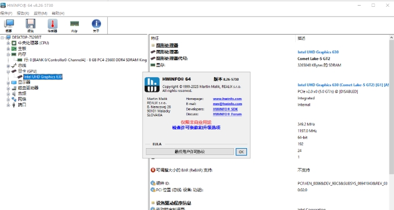Click the 硬件 ID row label
This screenshot has width=394, height=210.
162,183
